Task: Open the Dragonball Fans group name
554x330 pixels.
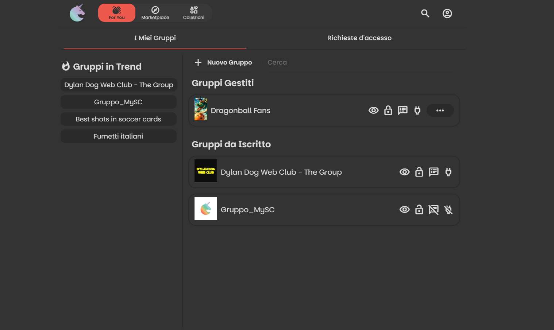Action: [x=241, y=110]
